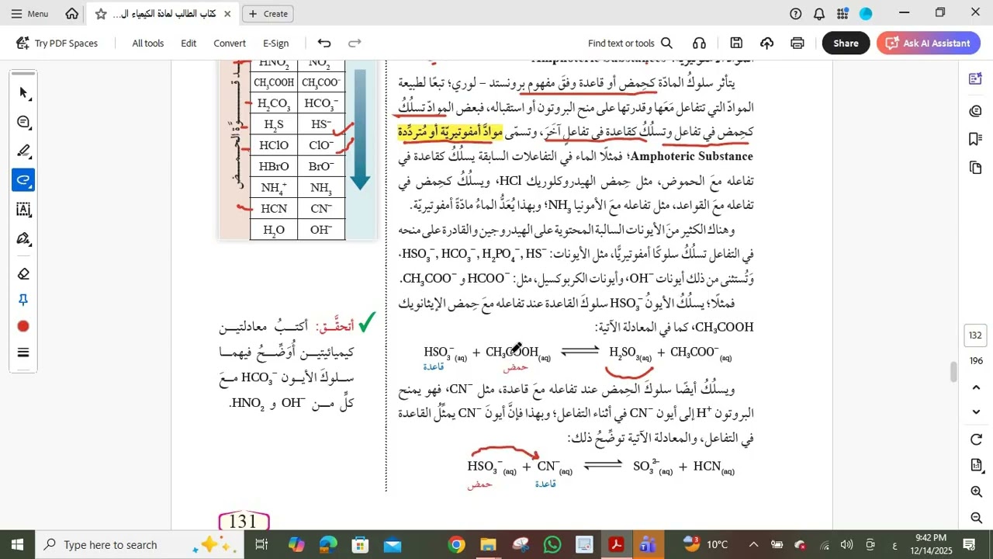Open the Bookmarks side panel
This screenshot has width=993, height=559.
[x=976, y=139]
